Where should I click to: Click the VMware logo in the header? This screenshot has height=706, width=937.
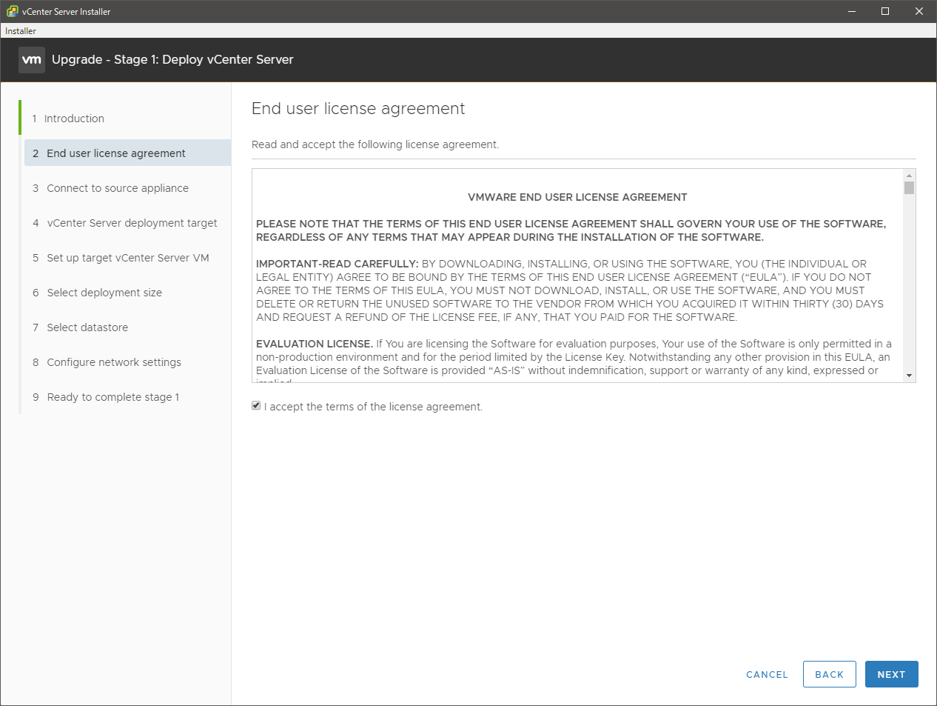click(32, 60)
